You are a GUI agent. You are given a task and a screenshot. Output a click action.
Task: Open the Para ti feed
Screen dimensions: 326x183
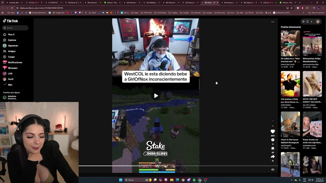tap(9, 34)
